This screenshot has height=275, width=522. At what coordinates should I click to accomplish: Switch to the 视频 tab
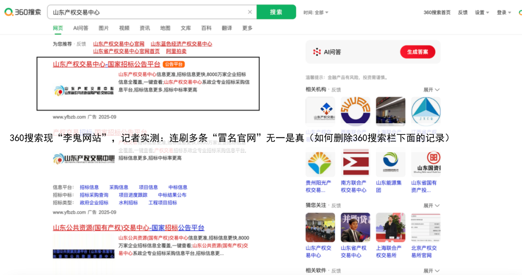pyautogui.click(x=124, y=29)
